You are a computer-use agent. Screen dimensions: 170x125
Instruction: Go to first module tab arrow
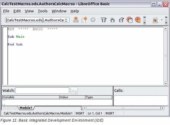(x=4, y=108)
